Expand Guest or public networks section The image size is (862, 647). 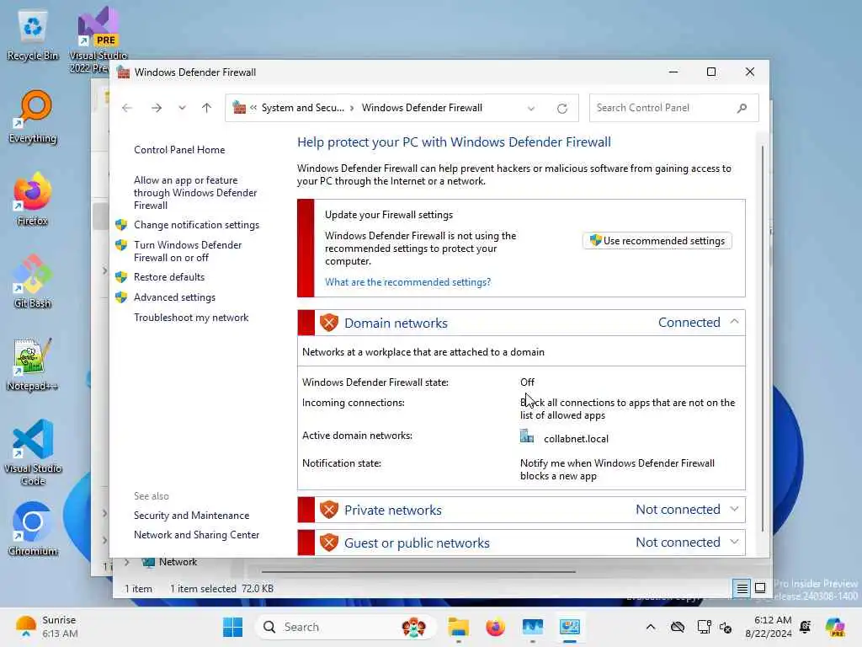734,542
